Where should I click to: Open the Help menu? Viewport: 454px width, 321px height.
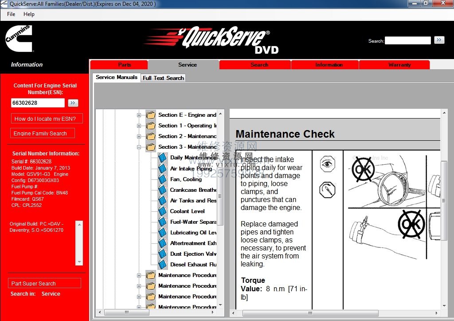[29, 14]
